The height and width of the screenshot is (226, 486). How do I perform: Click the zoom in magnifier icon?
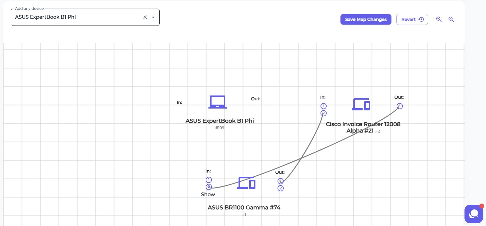[439, 19]
